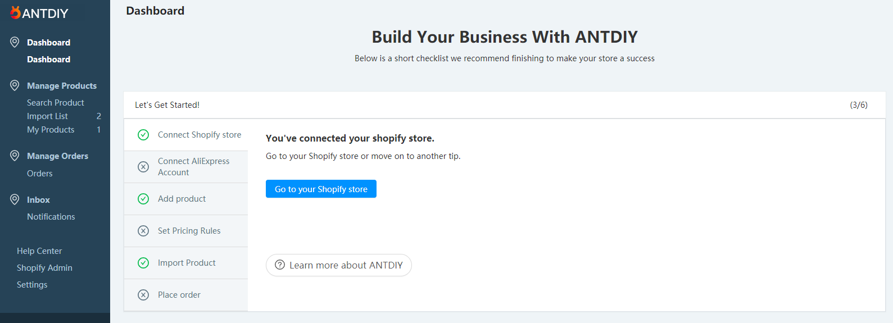The height and width of the screenshot is (323, 893).
Task: Open Search Product in the sidebar
Action: tap(56, 103)
